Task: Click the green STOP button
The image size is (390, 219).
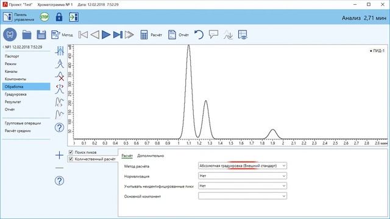Action: pyautogui.click(x=44, y=17)
